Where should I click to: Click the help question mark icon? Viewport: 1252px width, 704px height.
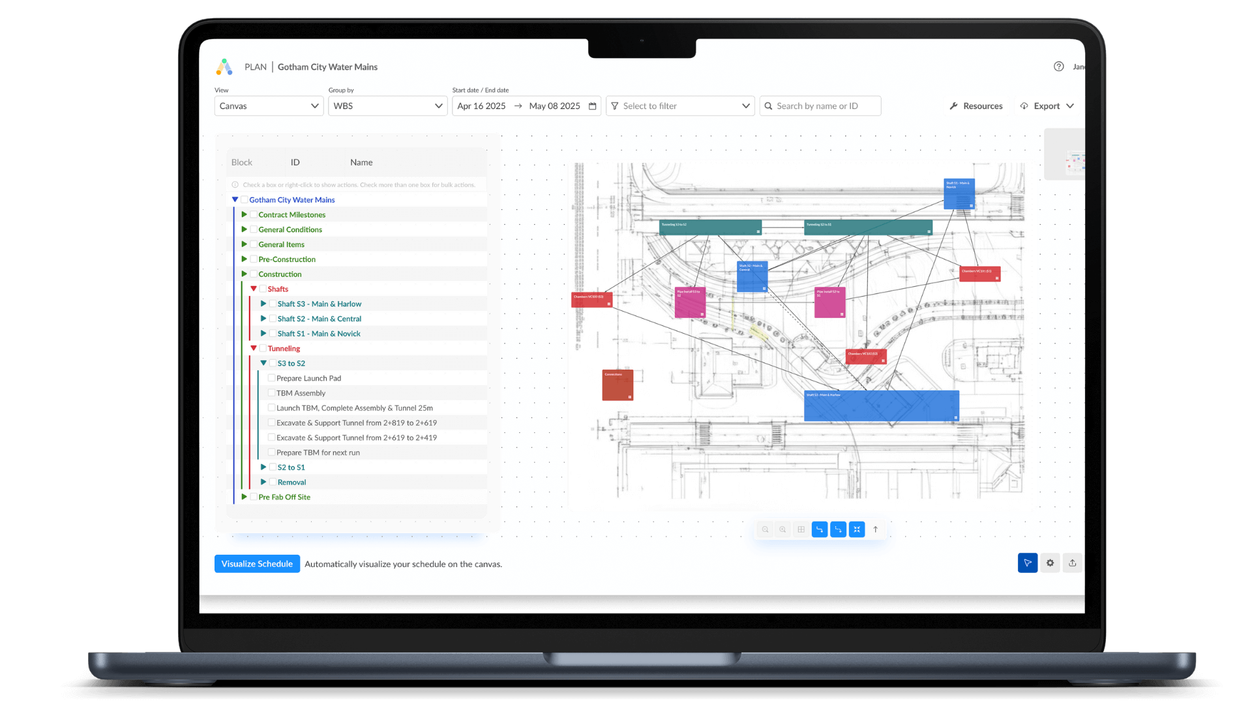[x=1058, y=66]
